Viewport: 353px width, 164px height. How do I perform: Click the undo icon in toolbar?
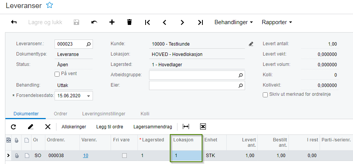click(94, 22)
